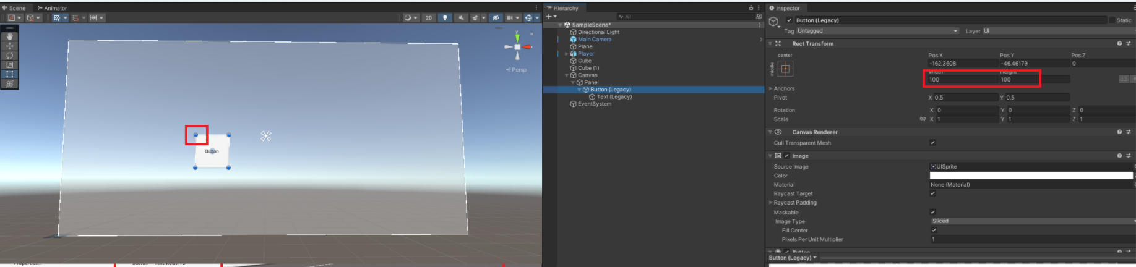Select Directional Light in Hierarchy
The image size is (1136, 267).
click(x=598, y=32)
